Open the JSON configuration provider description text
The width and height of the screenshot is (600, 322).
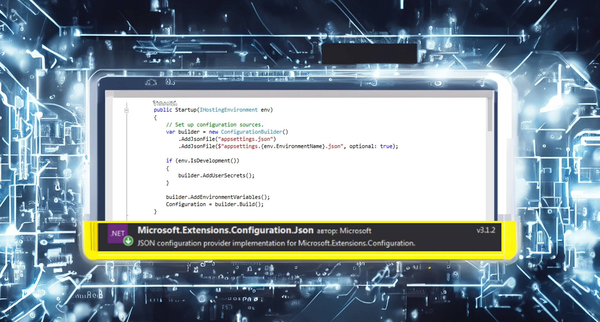276,243
